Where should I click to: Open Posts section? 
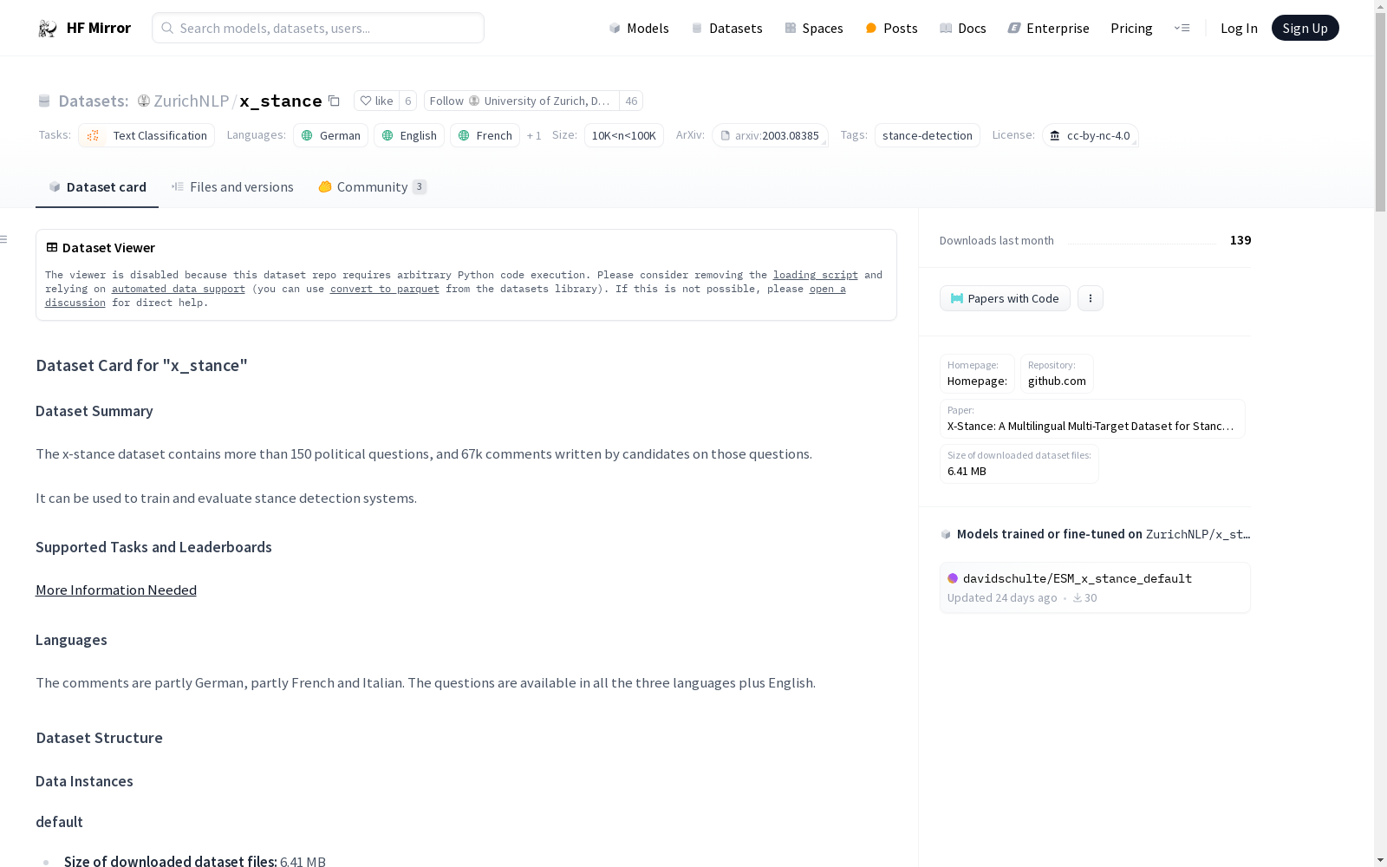pyautogui.click(x=891, y=28)
